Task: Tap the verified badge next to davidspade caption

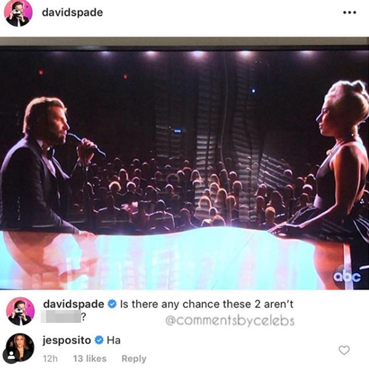Action: [112, 304]
